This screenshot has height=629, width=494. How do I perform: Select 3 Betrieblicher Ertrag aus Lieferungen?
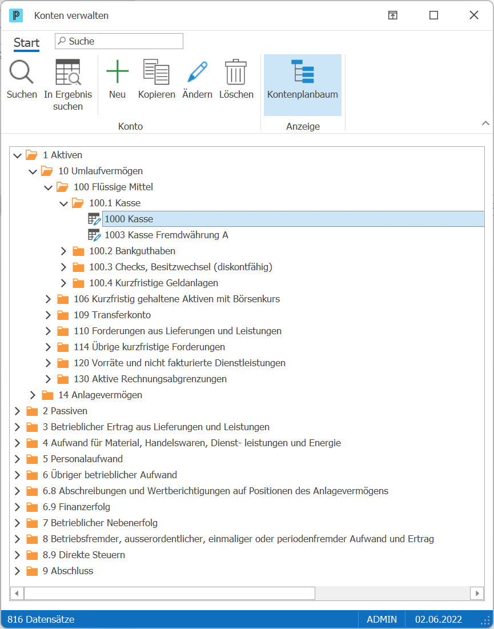[x=156, y=427]
